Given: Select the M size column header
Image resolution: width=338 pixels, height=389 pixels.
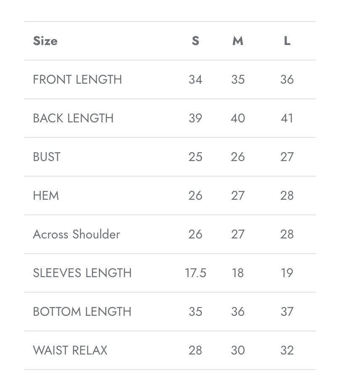Looking at the screenshot, I should tap(238, 41).
